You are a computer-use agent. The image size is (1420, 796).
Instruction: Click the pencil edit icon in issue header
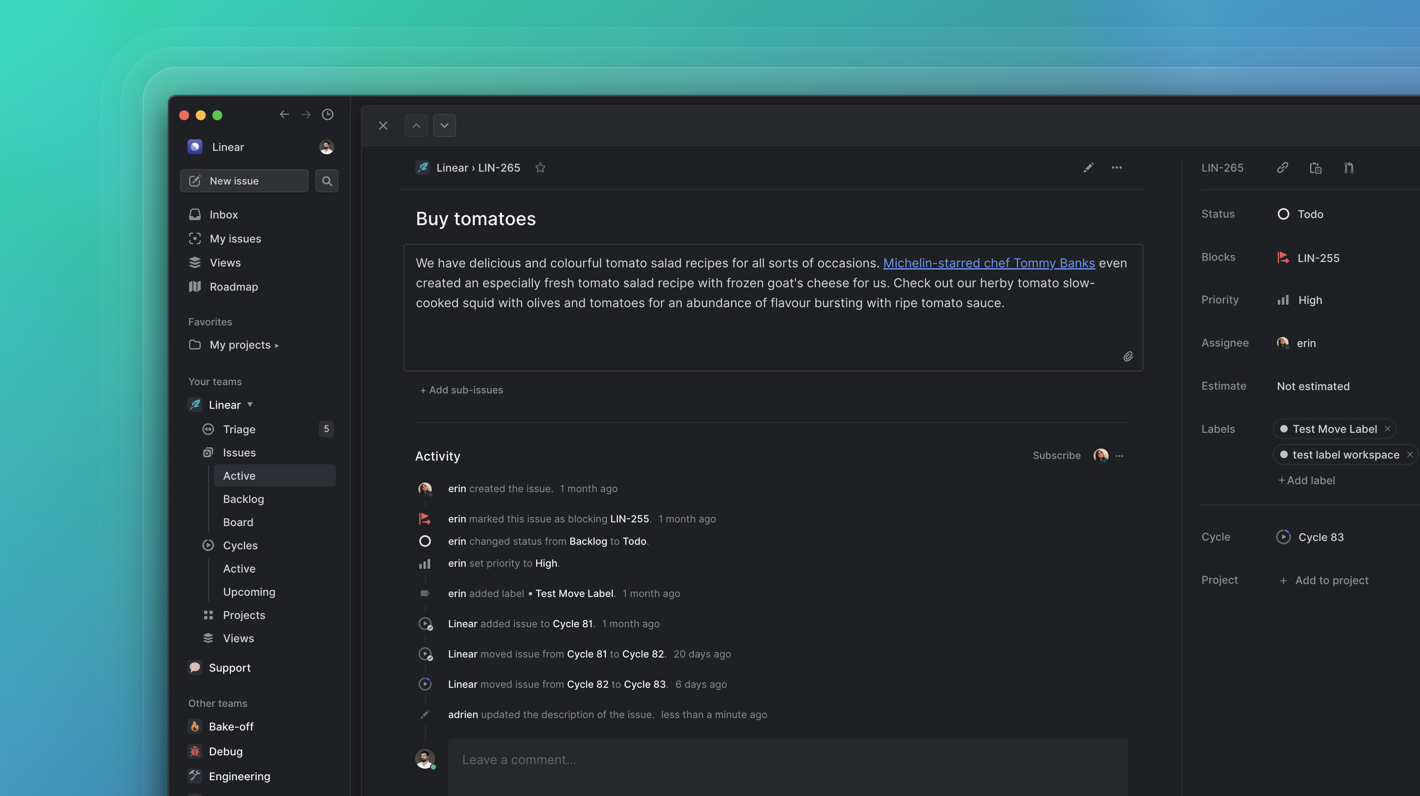coord(1088,167)
